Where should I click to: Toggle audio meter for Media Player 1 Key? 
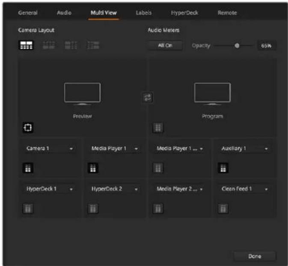pyautogui.click(x=158, y=168)
